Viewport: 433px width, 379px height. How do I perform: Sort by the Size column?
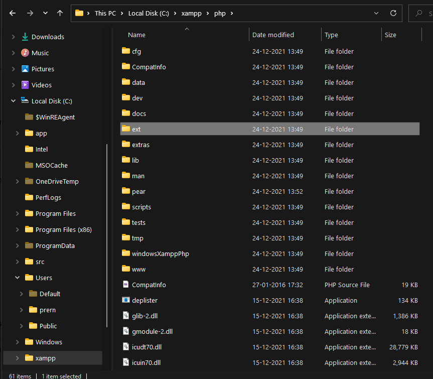click(390, 35)
